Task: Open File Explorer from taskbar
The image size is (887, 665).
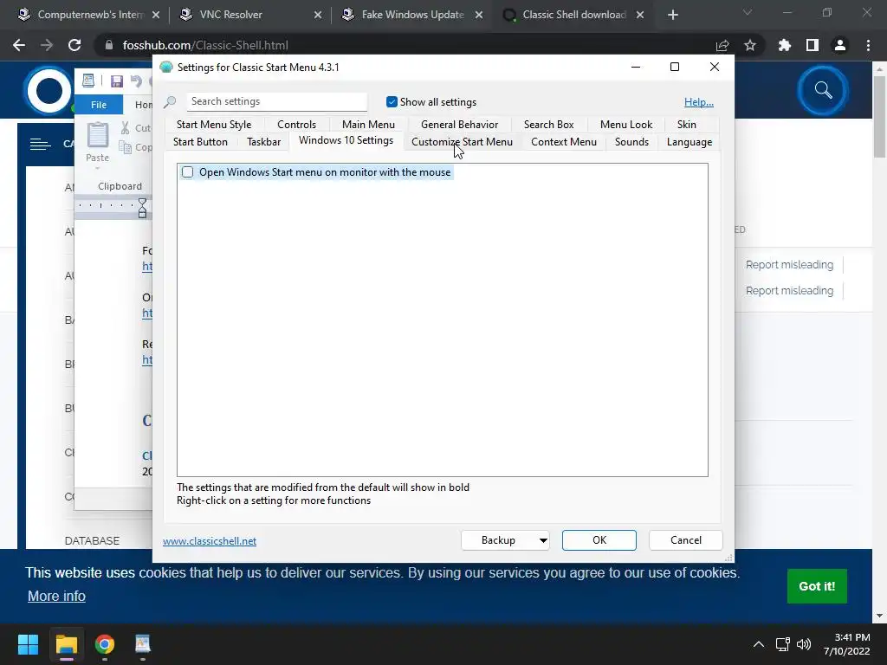Action: tap(66, 644)
